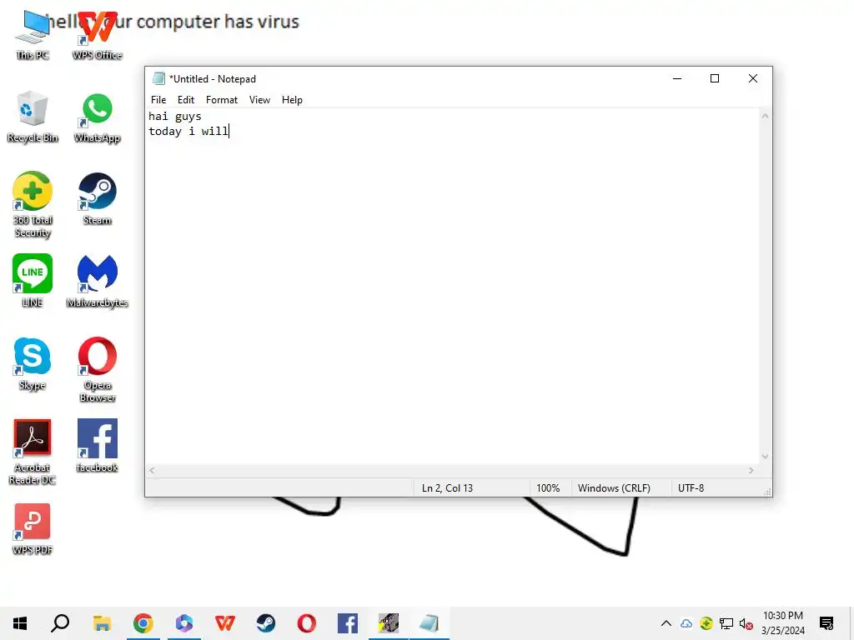
Task: Open File Explorer from taskbar
Action: tap(102, 623)
